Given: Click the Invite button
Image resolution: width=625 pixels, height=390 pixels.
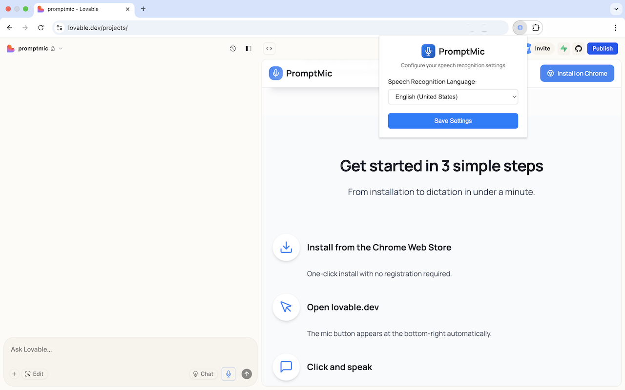Looking at the screenshot, I should (542, 48).
